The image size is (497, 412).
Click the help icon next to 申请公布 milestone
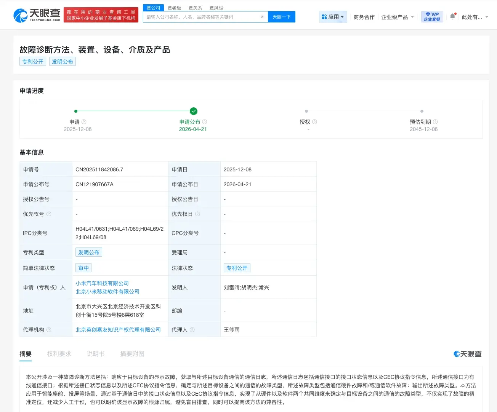tap(204, 122)
